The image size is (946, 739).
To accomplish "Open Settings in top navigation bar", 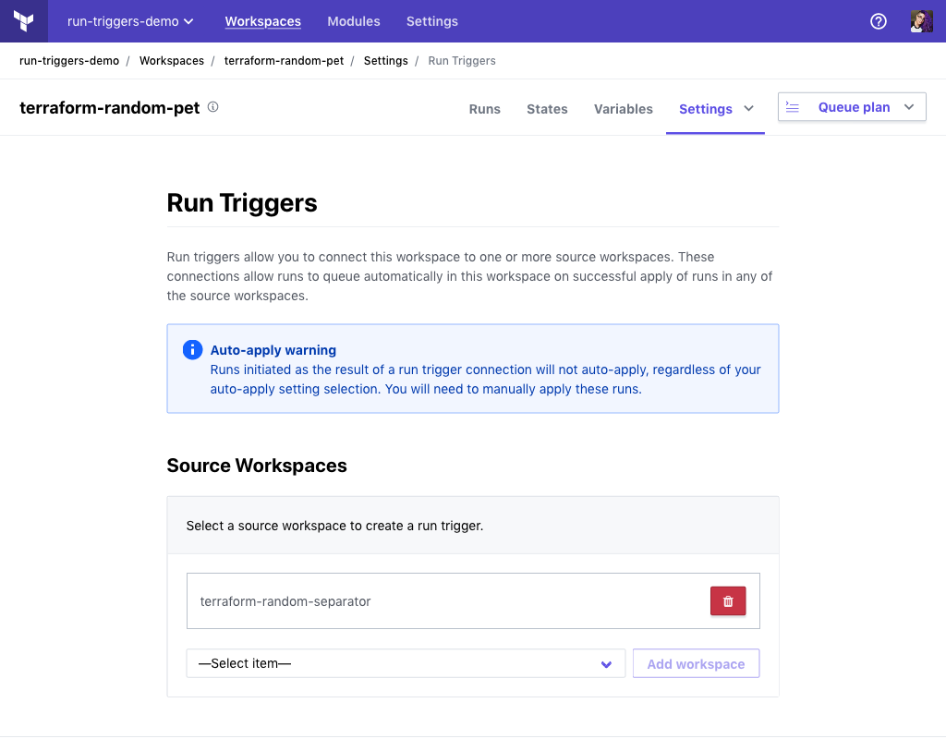I will [432, 21].
